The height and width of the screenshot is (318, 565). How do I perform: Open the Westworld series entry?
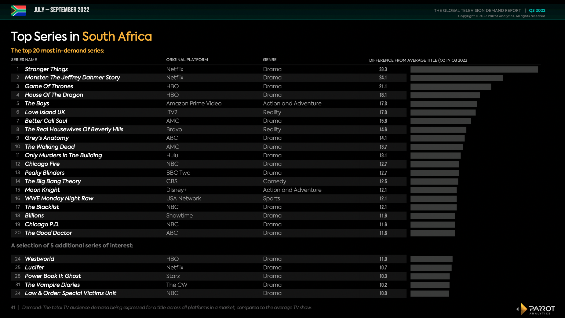[39, 259]
